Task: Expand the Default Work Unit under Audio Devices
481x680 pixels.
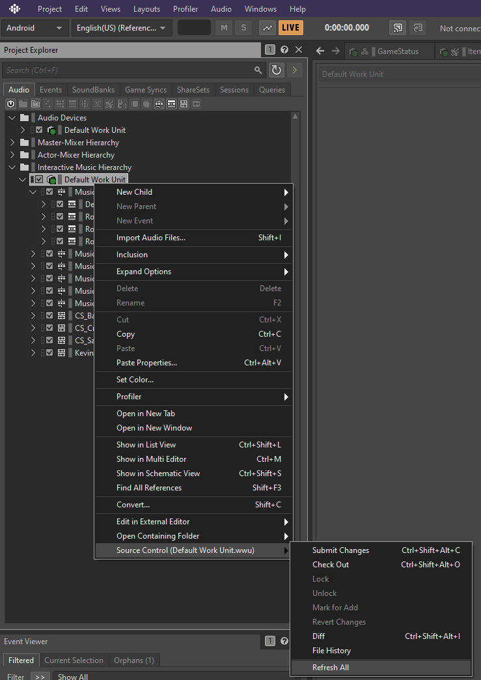Action: (23, 130)
